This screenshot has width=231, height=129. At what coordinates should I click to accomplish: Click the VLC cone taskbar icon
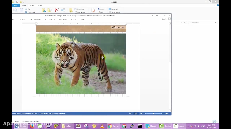(102, 126)
